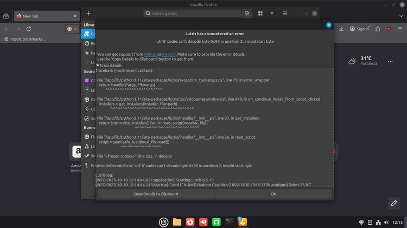Open the list all tabs chevron in Firefox
Image resolution: width=407 pixels, height=228 pixels.
[401, 16]
